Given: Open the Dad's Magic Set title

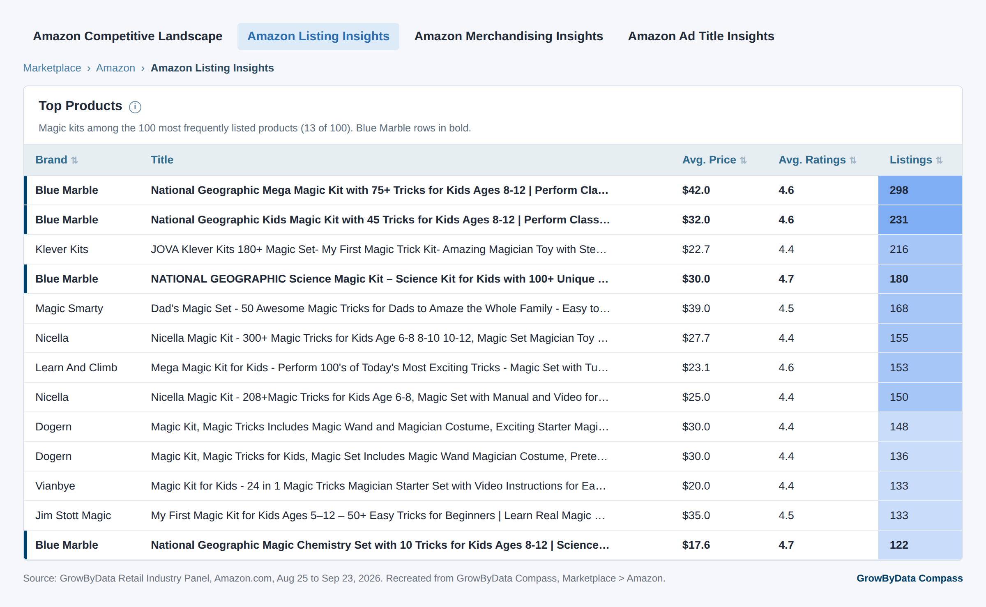Looking at the screenshot, I should pyautogui.click(x=380, y=308).
